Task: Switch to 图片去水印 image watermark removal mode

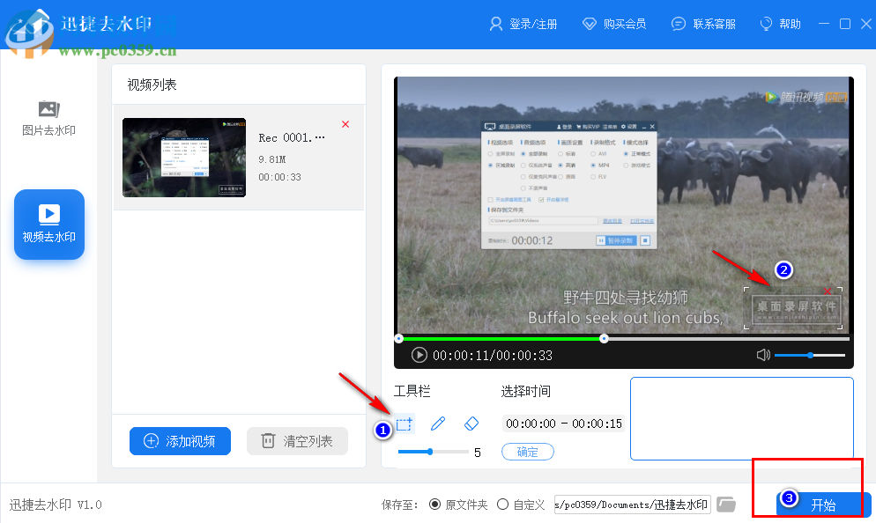Action: click(48, 119)
